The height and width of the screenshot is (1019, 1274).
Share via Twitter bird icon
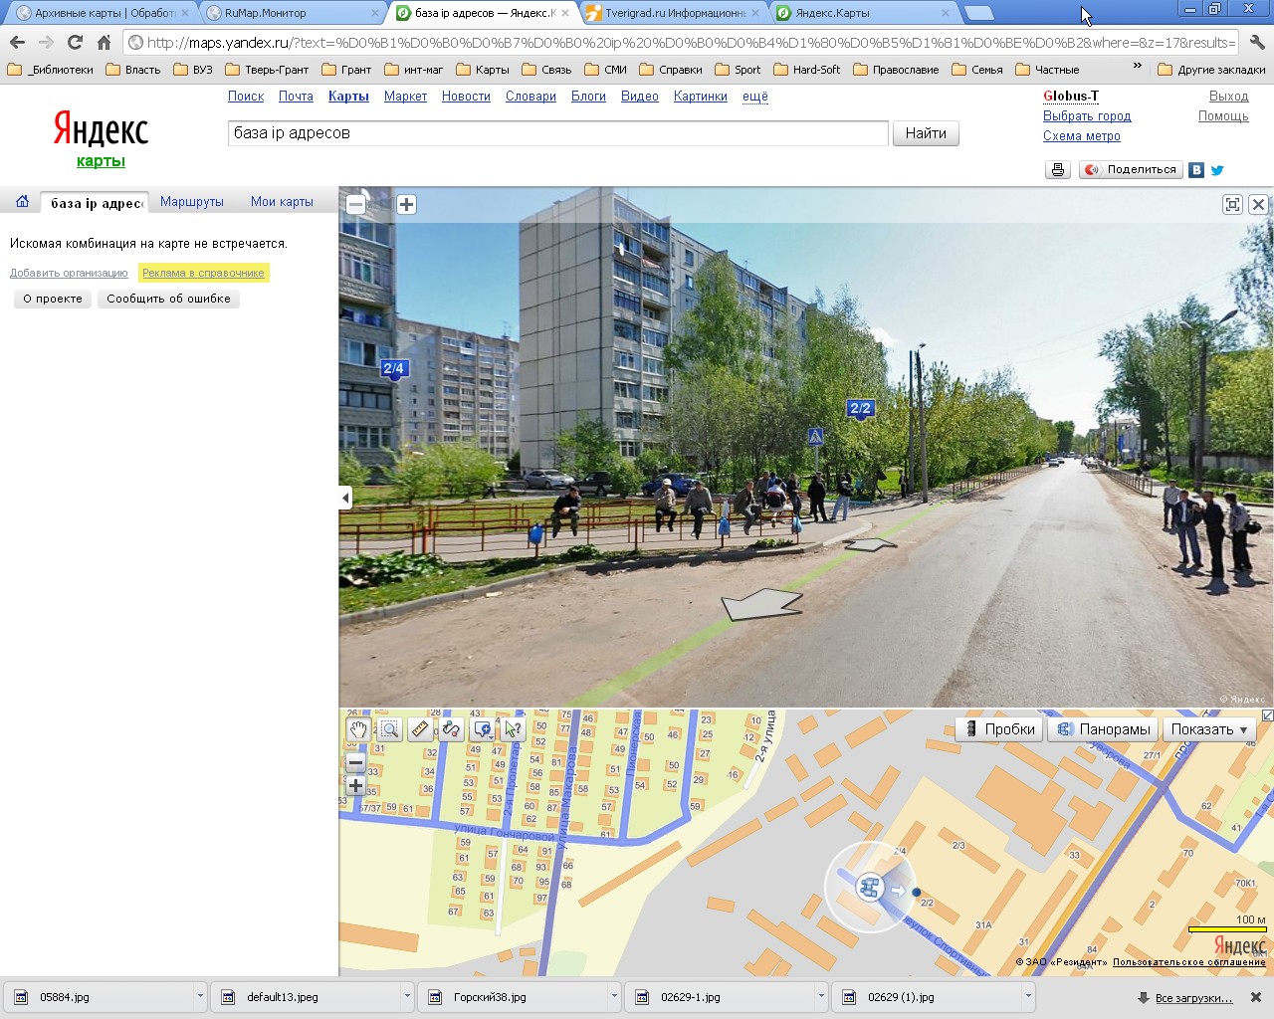[1217, 170]
